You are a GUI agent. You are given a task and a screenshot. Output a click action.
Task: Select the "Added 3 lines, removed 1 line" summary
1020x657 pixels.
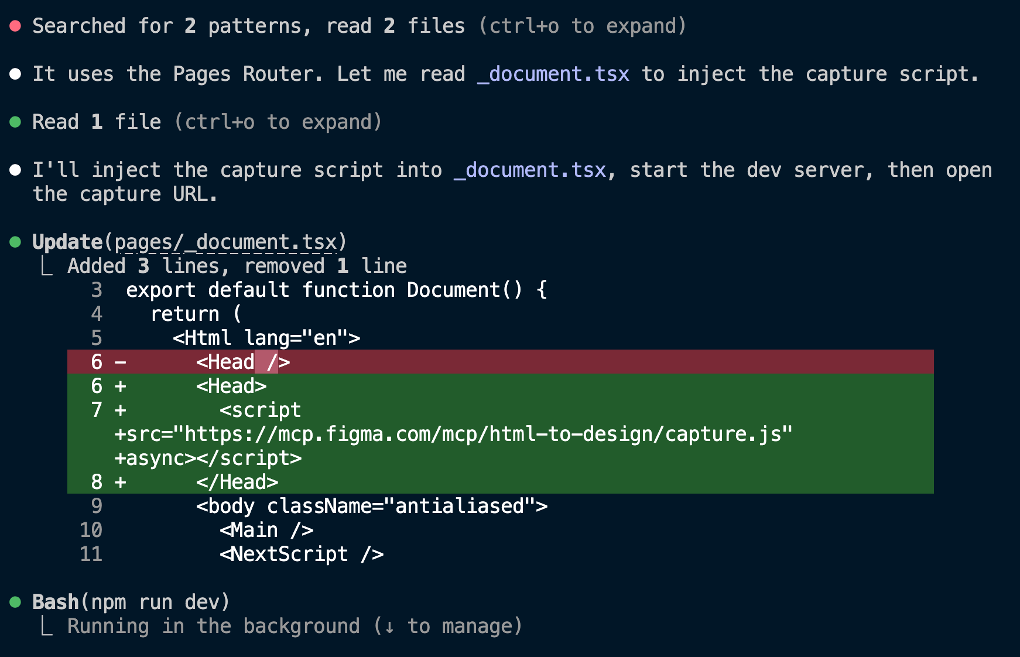[237, 266]
